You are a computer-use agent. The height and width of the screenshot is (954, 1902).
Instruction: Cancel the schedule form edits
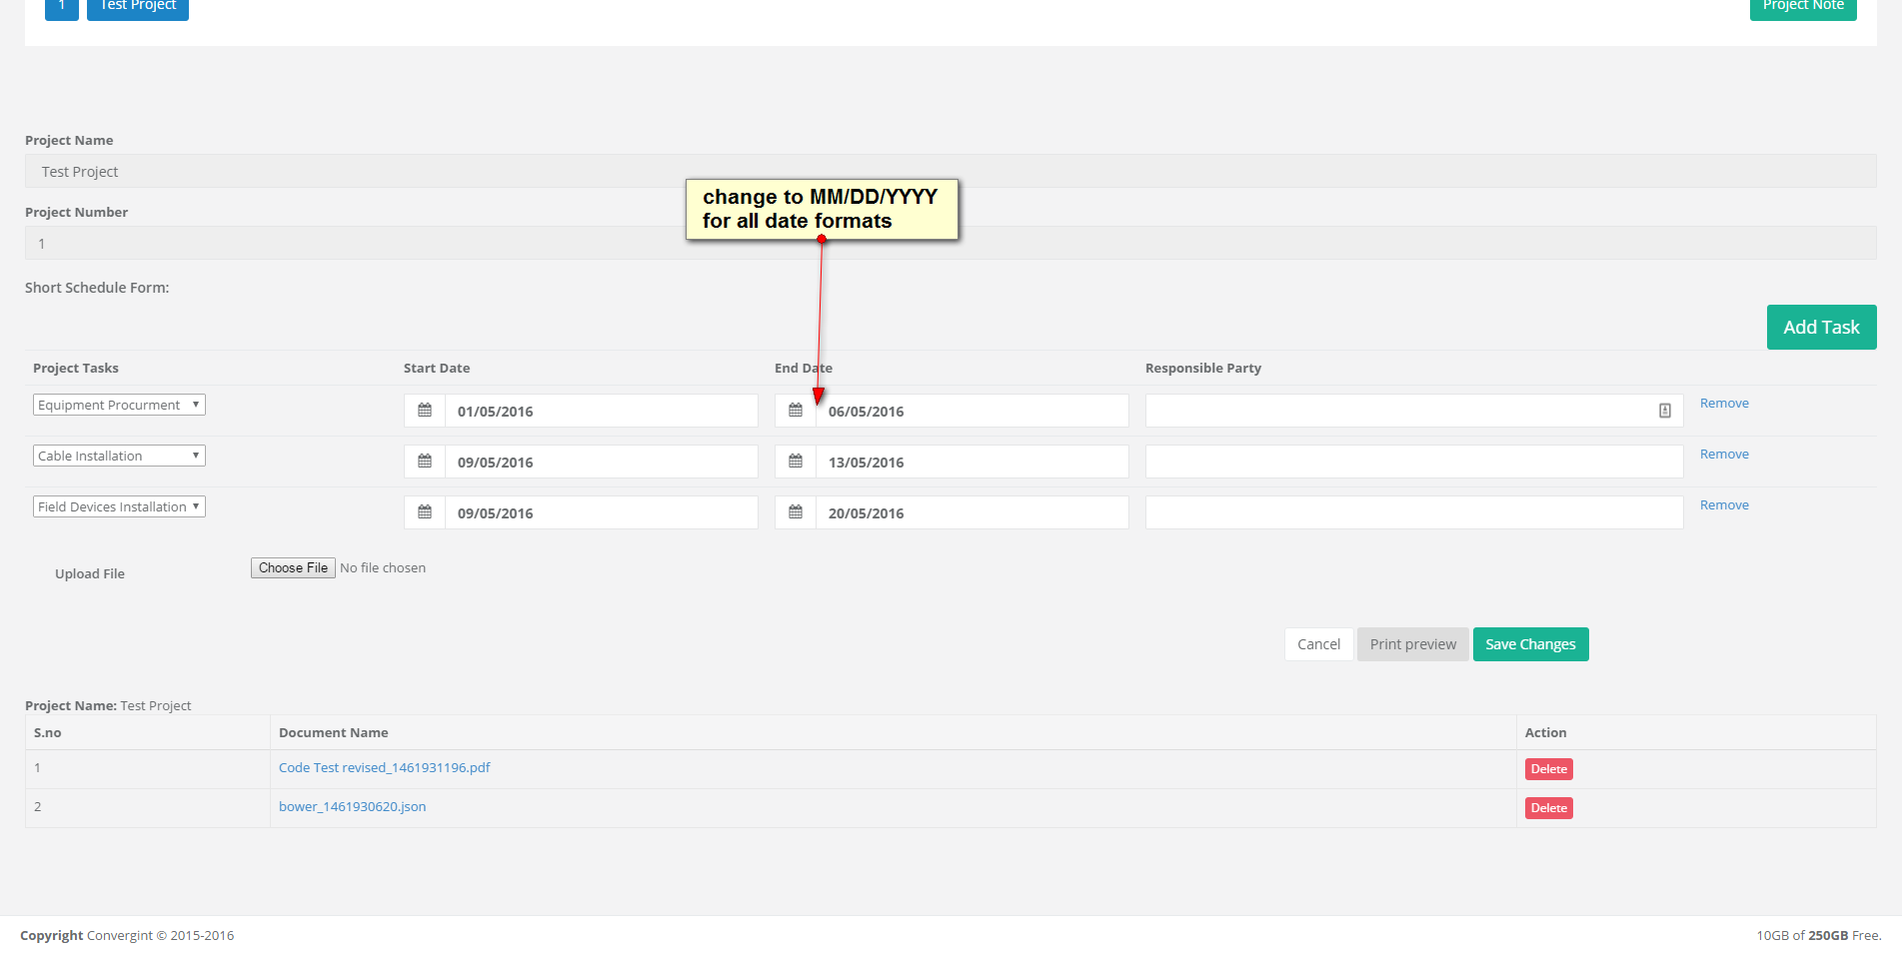(x=1318, y=644)
